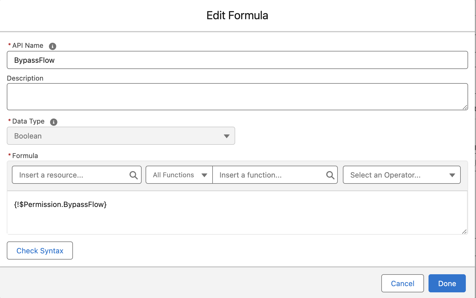Click the resource search magnifier icon

click(133, 175)
